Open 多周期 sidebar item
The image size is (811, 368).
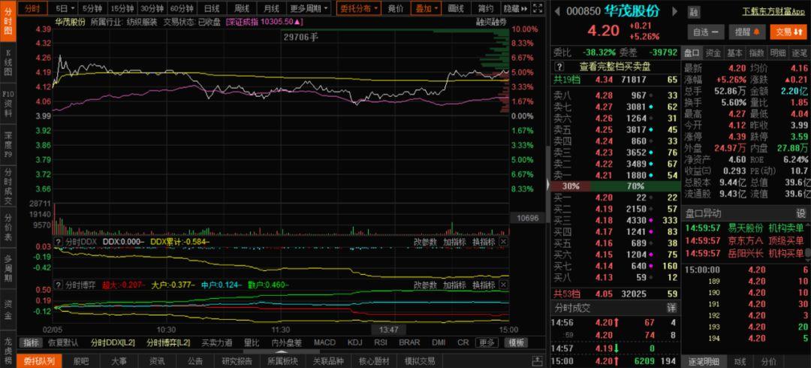tap(8, 269)
